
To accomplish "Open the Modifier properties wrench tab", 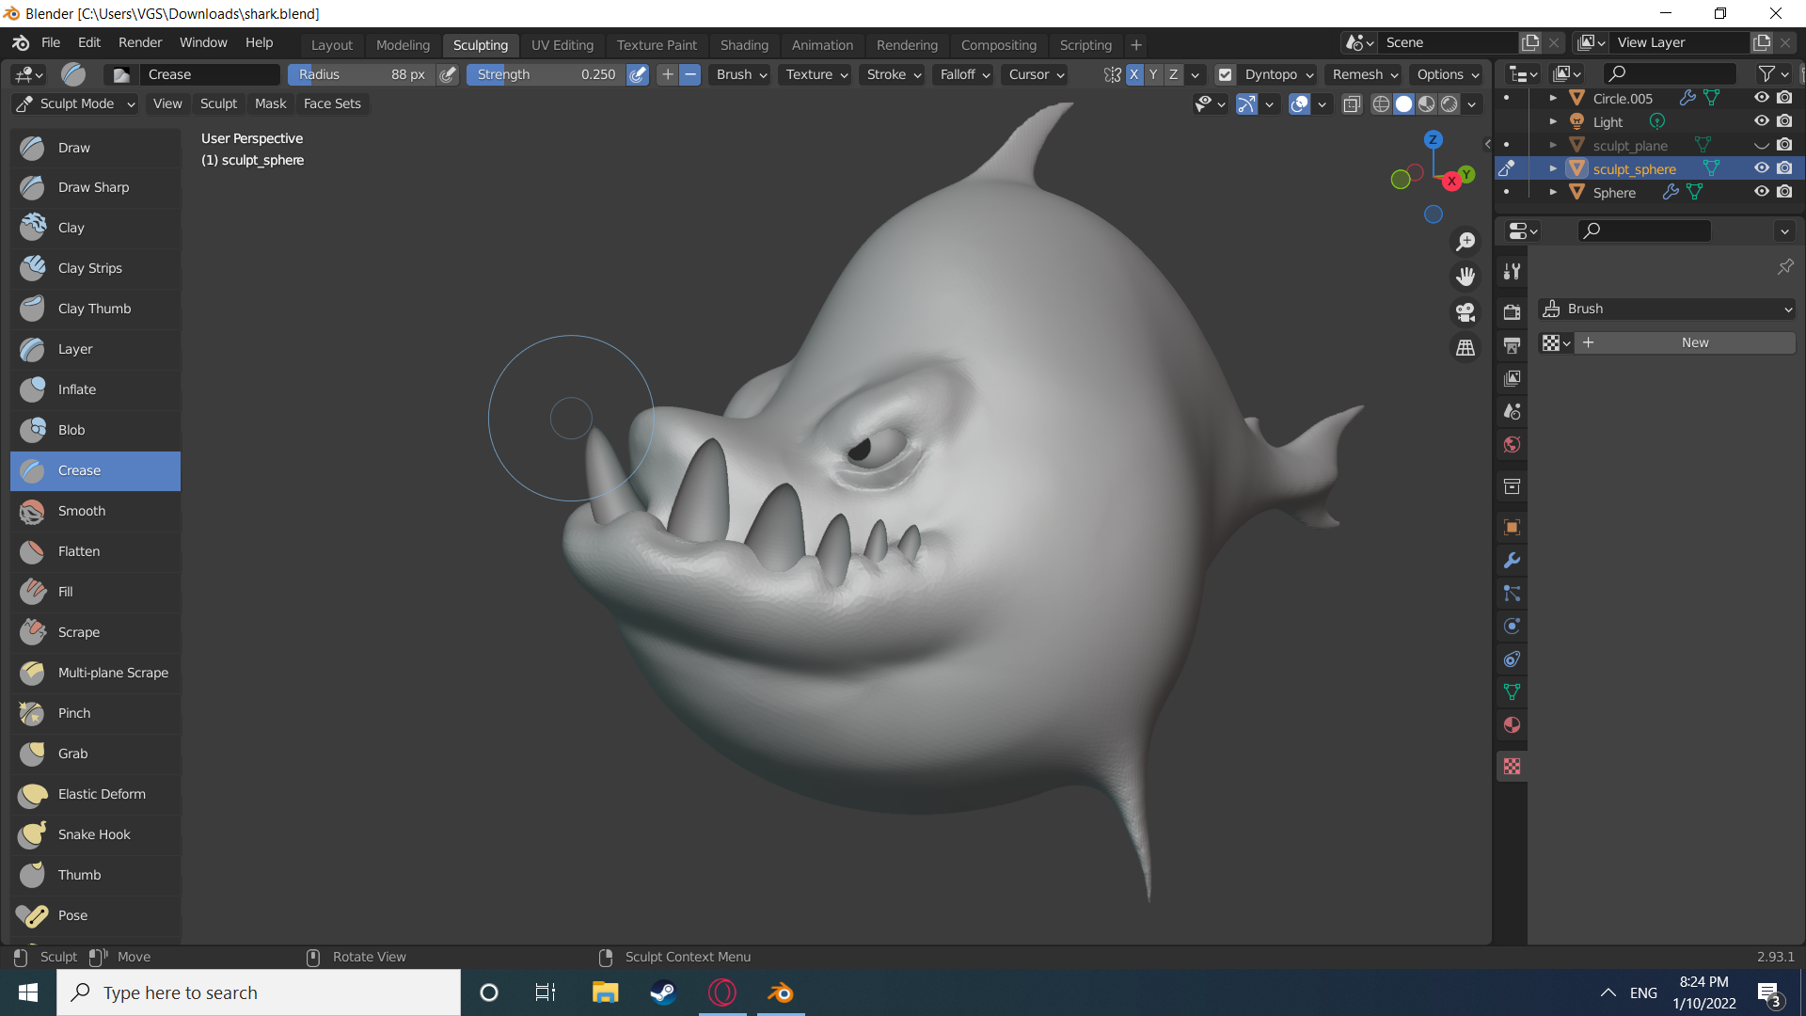I will pos(1512,561).
